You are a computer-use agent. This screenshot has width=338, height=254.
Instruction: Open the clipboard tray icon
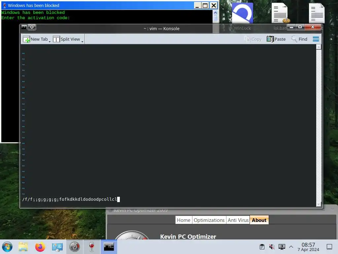point(262,247)
